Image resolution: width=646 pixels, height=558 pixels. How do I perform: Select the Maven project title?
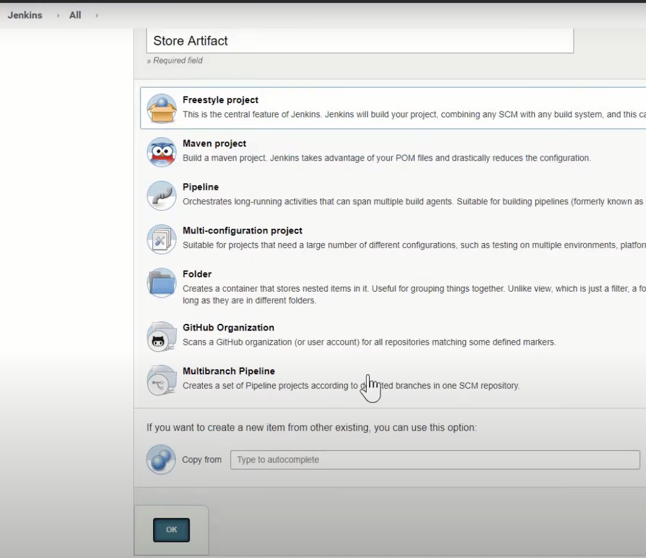coord(214,143)
